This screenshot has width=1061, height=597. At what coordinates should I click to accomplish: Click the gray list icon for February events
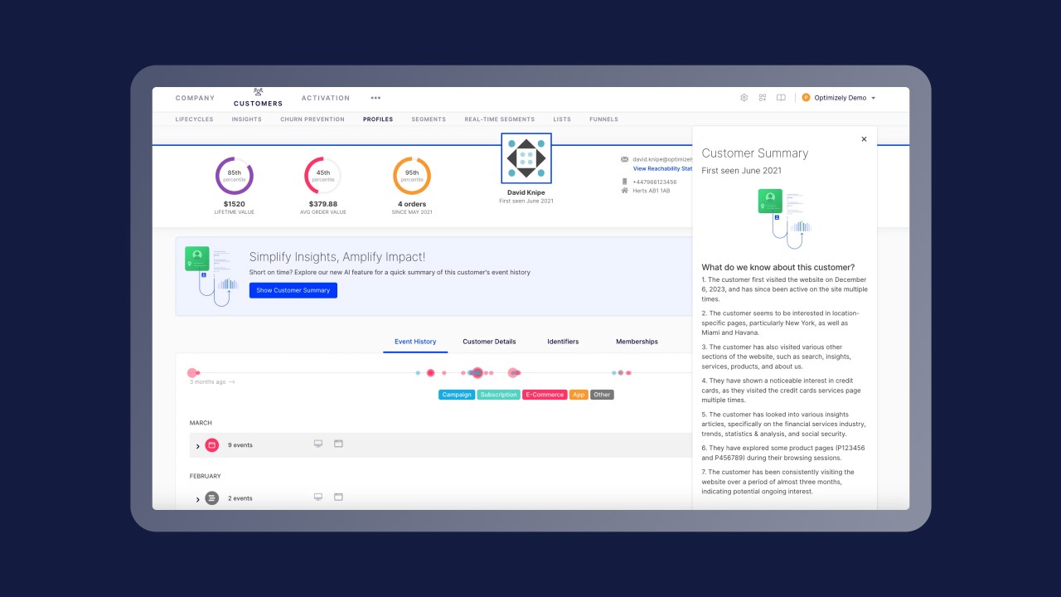pyautogui.click(x=211, y=498)
